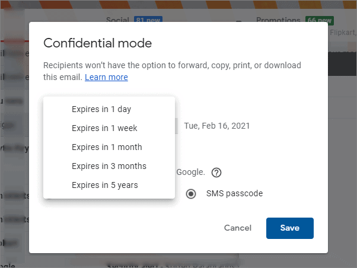Click the Tue, Feb 16, 2021 date
Viewport: 357px width, 268px height.
tap(217, 126)
